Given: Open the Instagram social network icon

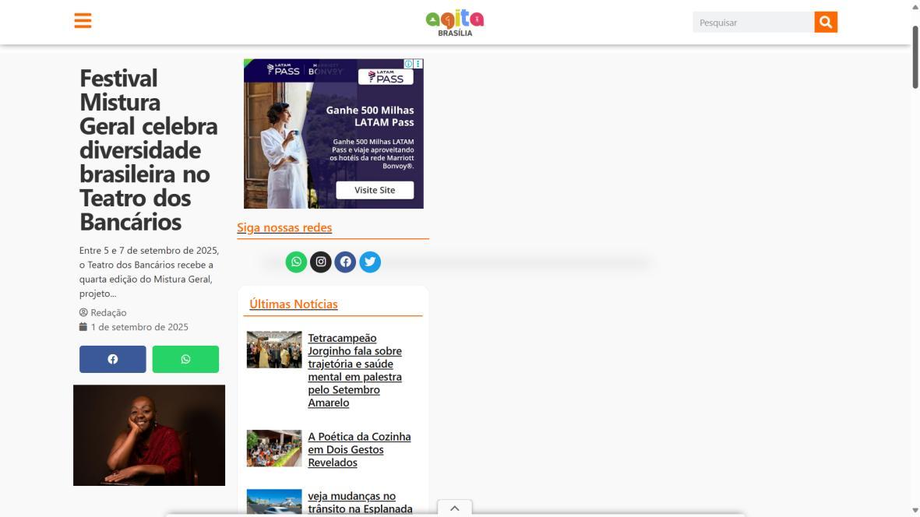Looking at the screenshot, I should click(x=321, y=262).
